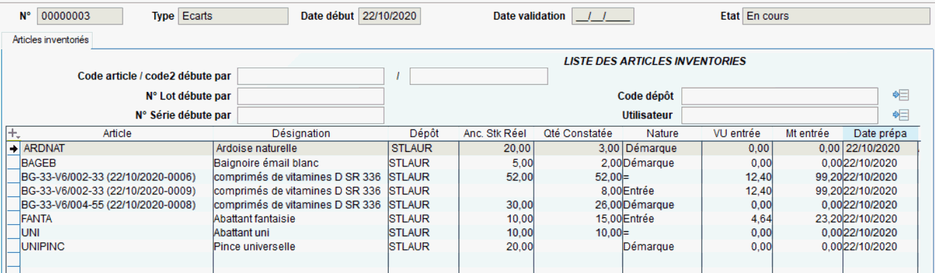Sort by the Désignation column header
This screenshot has width=935, height=273.
301,134
